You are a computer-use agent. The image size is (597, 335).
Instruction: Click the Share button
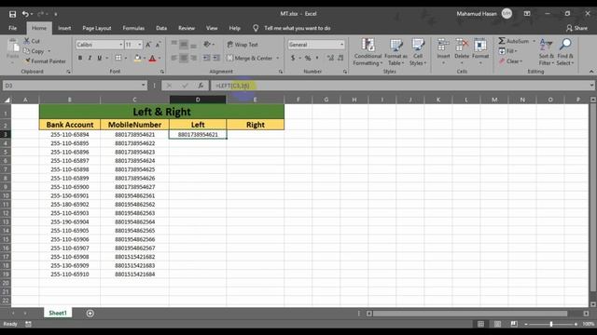point(576,28)
